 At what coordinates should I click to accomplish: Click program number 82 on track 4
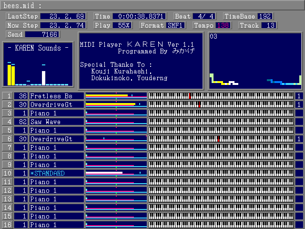pyautogui.click(x=20, y=122)
